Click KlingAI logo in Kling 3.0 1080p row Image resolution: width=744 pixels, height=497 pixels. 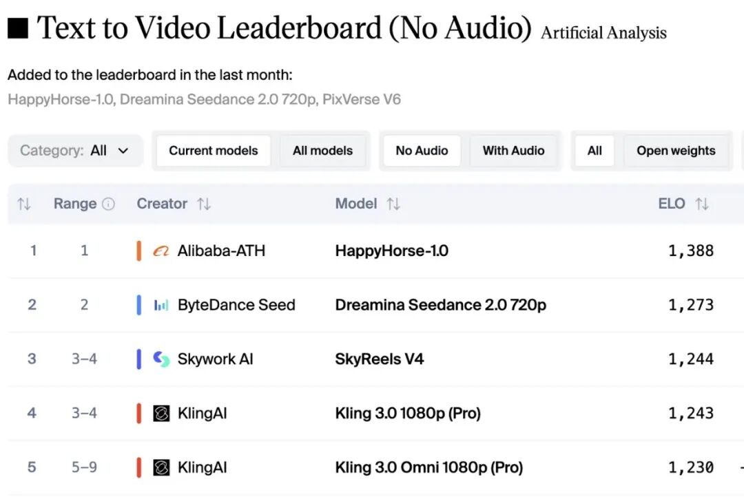click(x=161, y=414)
